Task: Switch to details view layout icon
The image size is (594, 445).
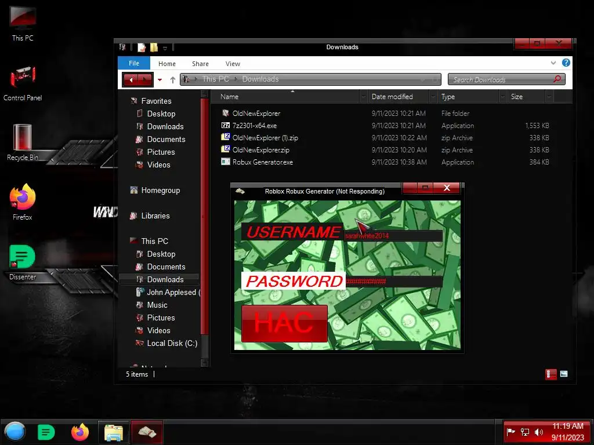Action: pyautogui.click(x=551, y=374)
